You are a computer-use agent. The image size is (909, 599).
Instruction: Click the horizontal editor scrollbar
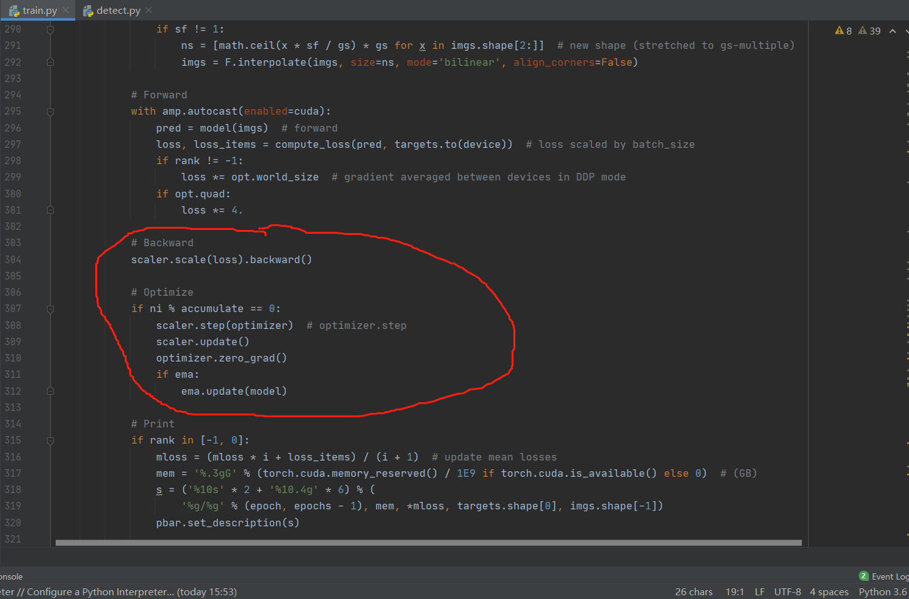click(x=428, y=543)
